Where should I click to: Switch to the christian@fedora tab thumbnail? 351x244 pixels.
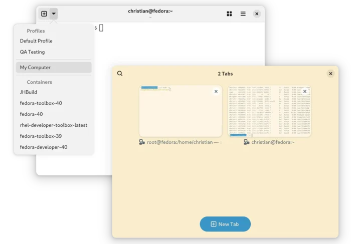269,115
